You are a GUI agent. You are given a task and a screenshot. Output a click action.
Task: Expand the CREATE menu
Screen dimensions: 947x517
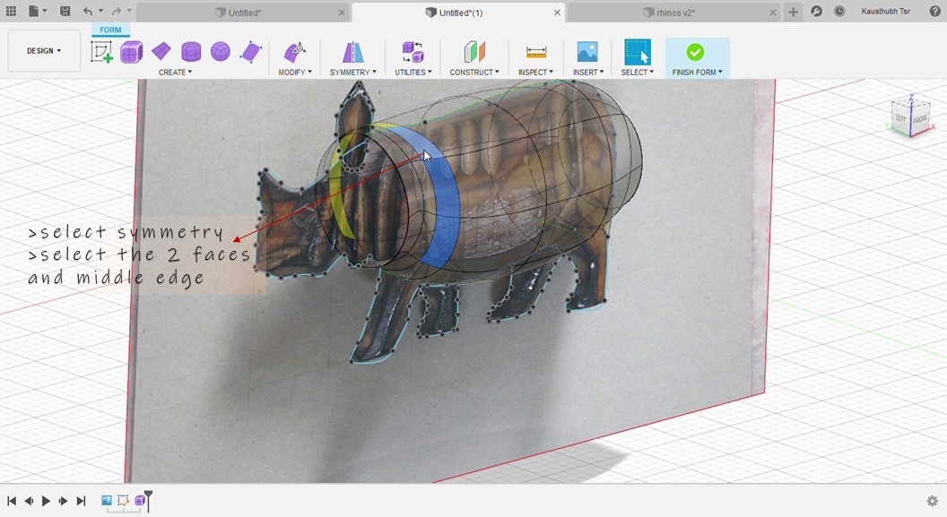(x=175, y=72)
